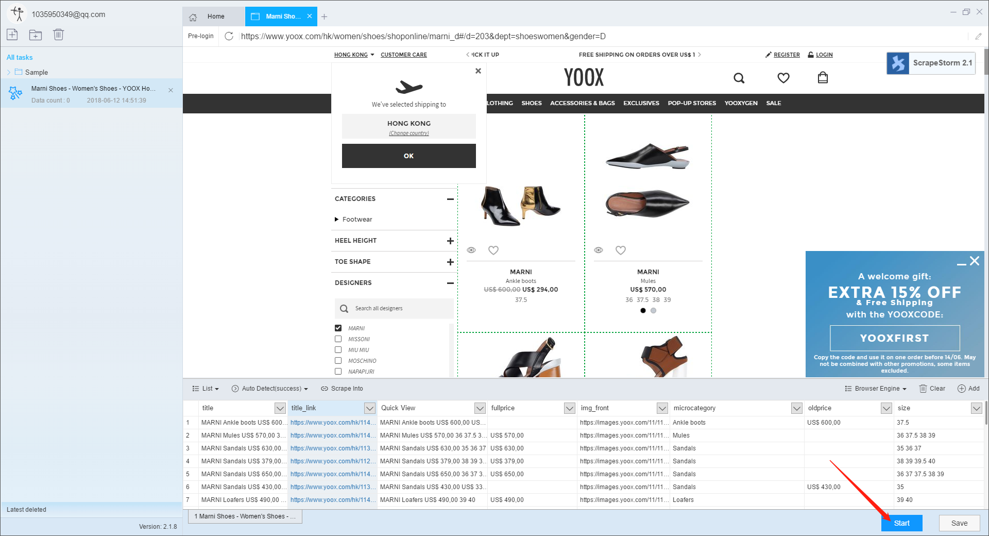The width and height of the screenshot is (989, 536).
Task: Check the MOSCHINO designer checkbox
Action: point(338,360)
